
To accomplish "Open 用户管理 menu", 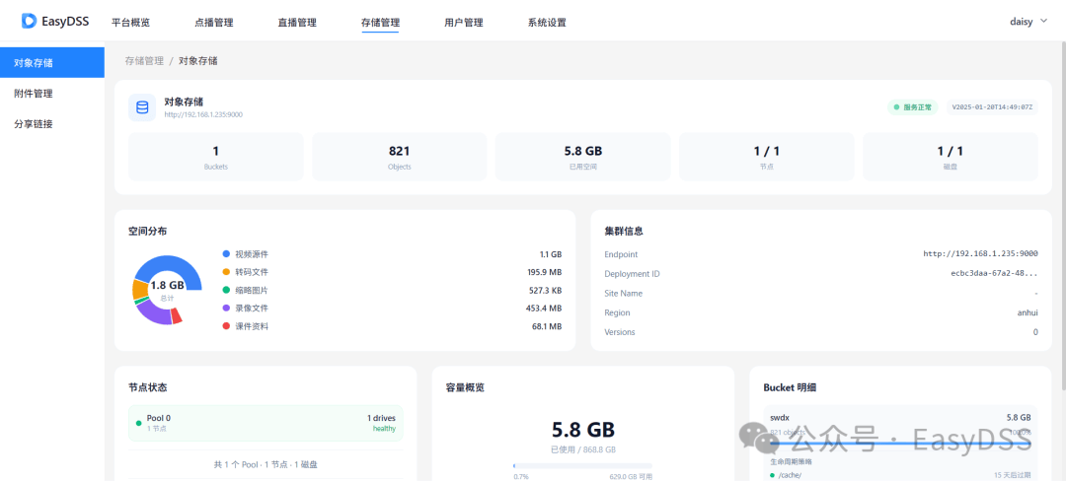I will 464,23.
